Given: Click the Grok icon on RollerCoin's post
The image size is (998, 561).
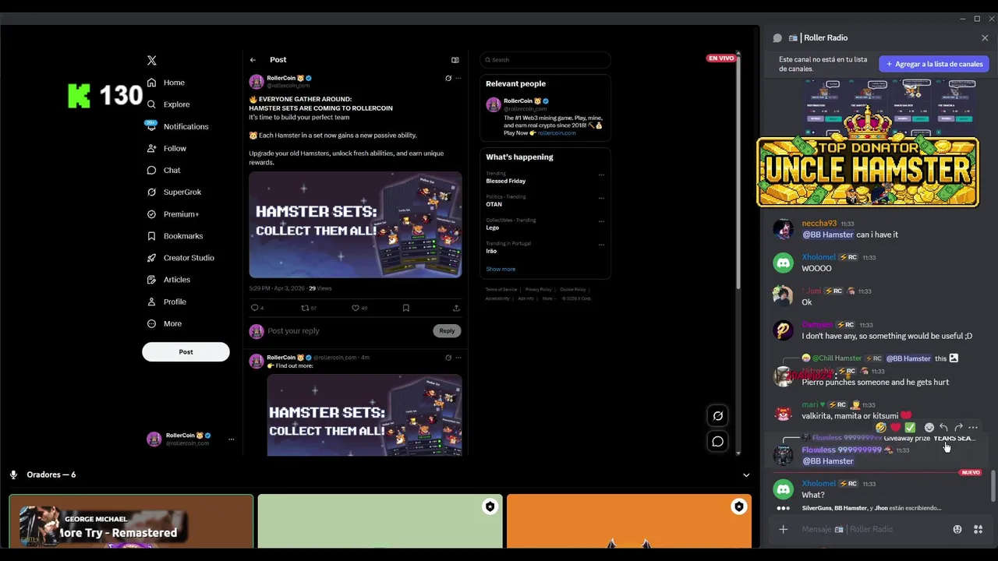Looking at the screenshot, I should pyautogui.click(x=448, y=78).
